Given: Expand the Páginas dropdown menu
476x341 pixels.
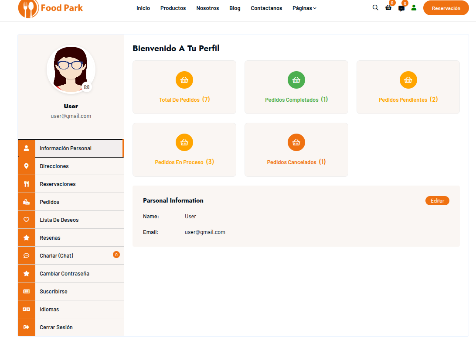Looking at the screenshot, I should click(304, 8).
